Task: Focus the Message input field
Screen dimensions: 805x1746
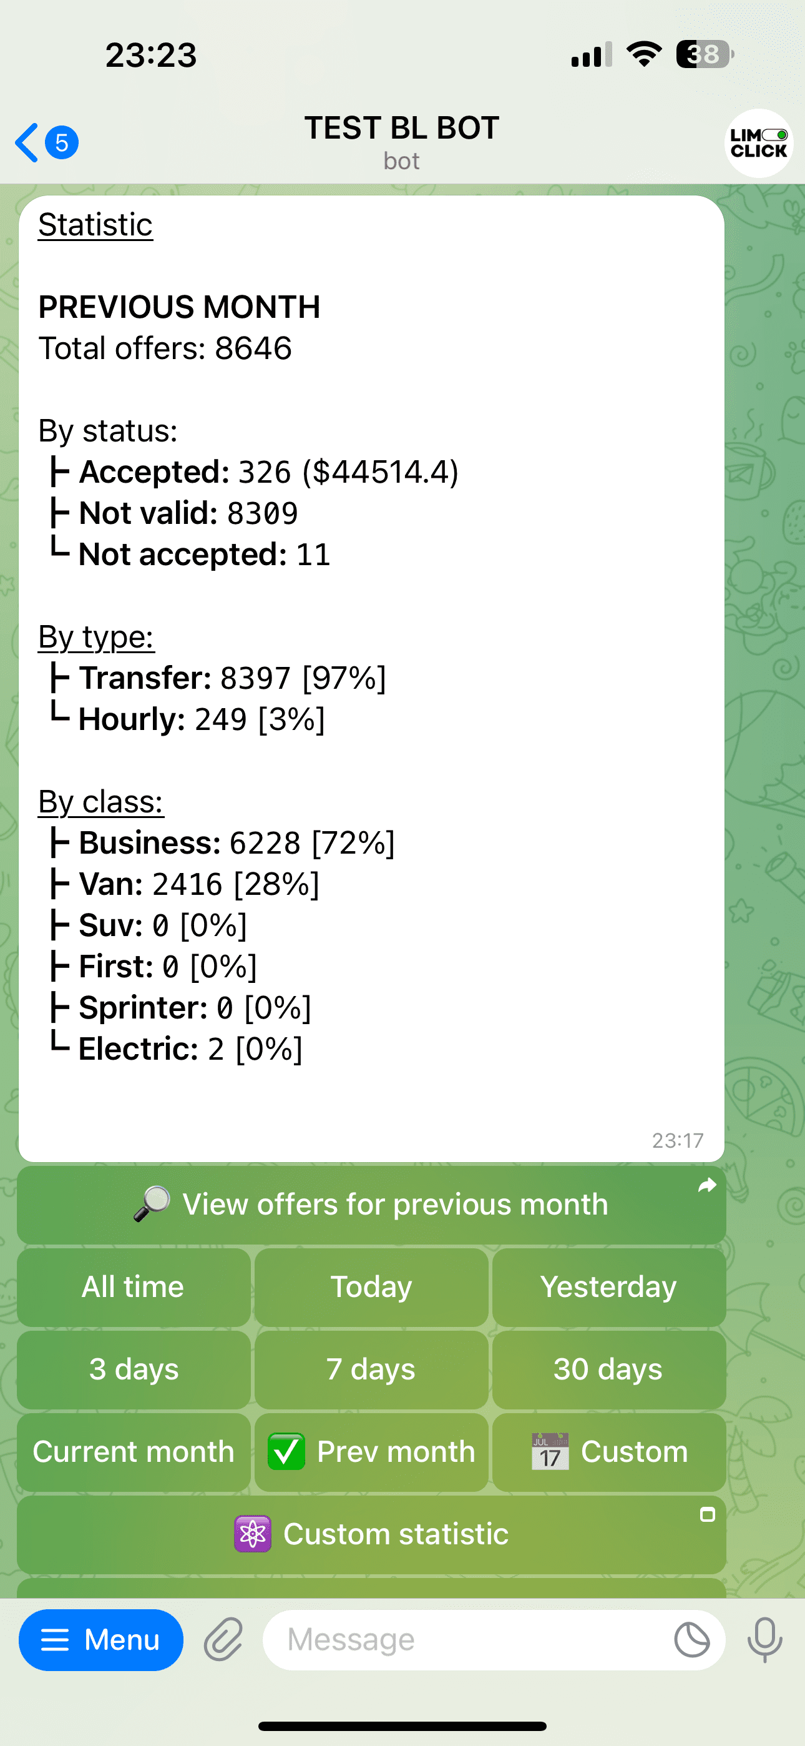Action: point(467,1640)
